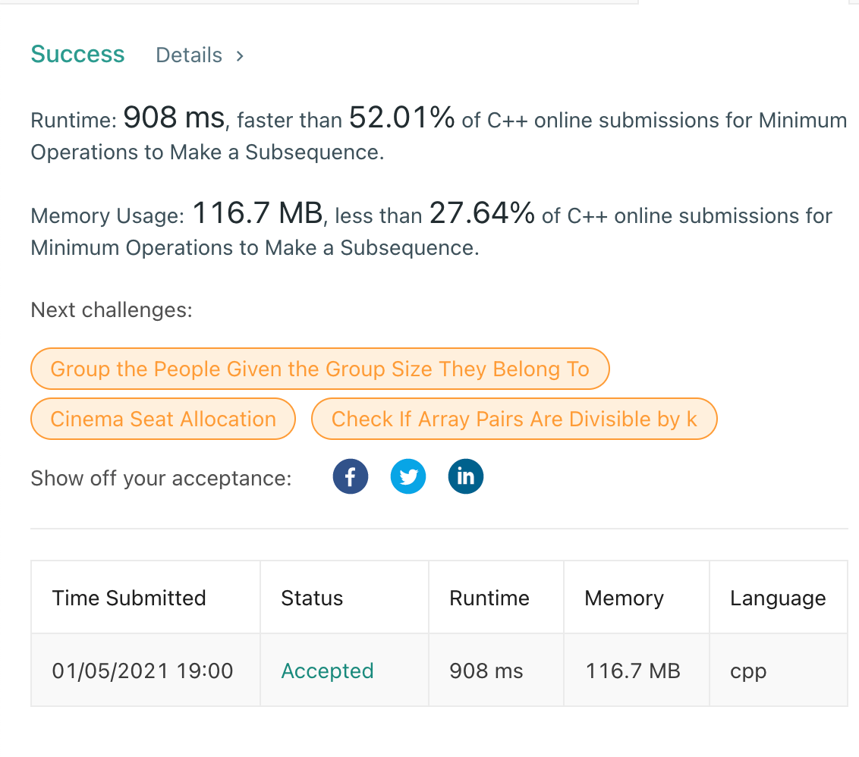Open Check If Array Pairs challenge
This screenshot has width=859, height=757.
click(x=514, y=419)
